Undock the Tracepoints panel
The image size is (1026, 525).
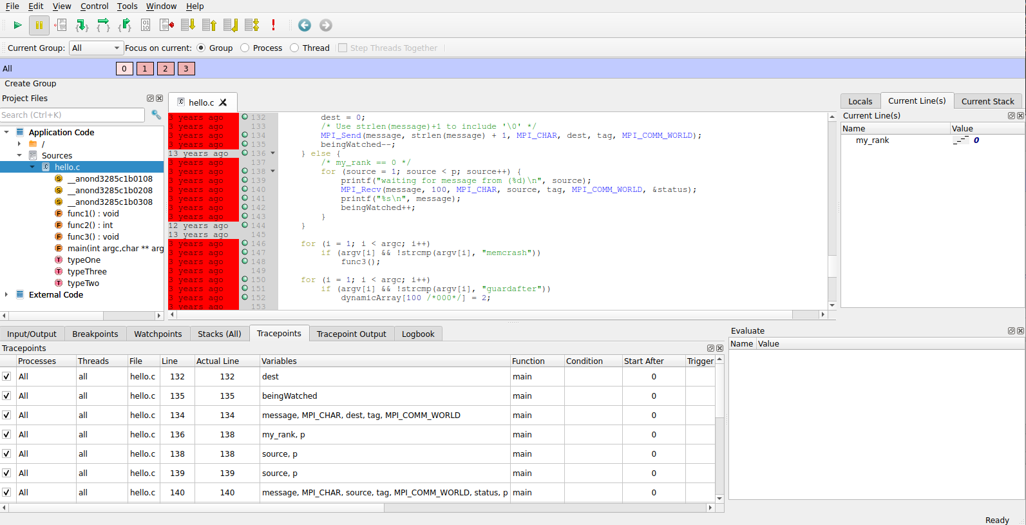[710, 348]
